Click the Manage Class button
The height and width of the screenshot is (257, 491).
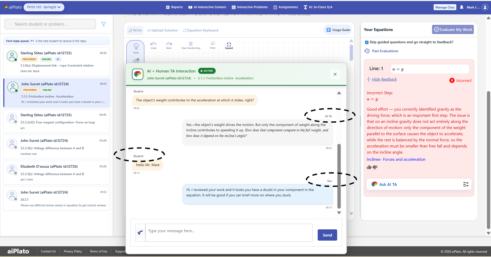point(445,7)
